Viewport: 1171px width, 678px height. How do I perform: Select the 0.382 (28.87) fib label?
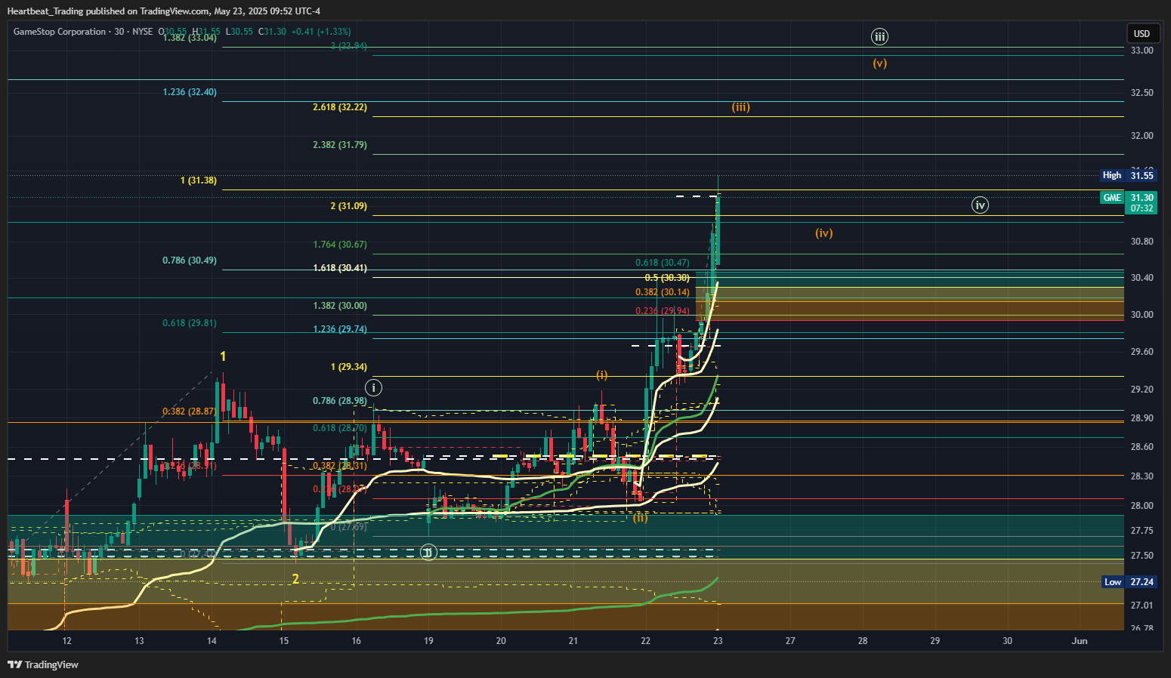click(190, 411)
